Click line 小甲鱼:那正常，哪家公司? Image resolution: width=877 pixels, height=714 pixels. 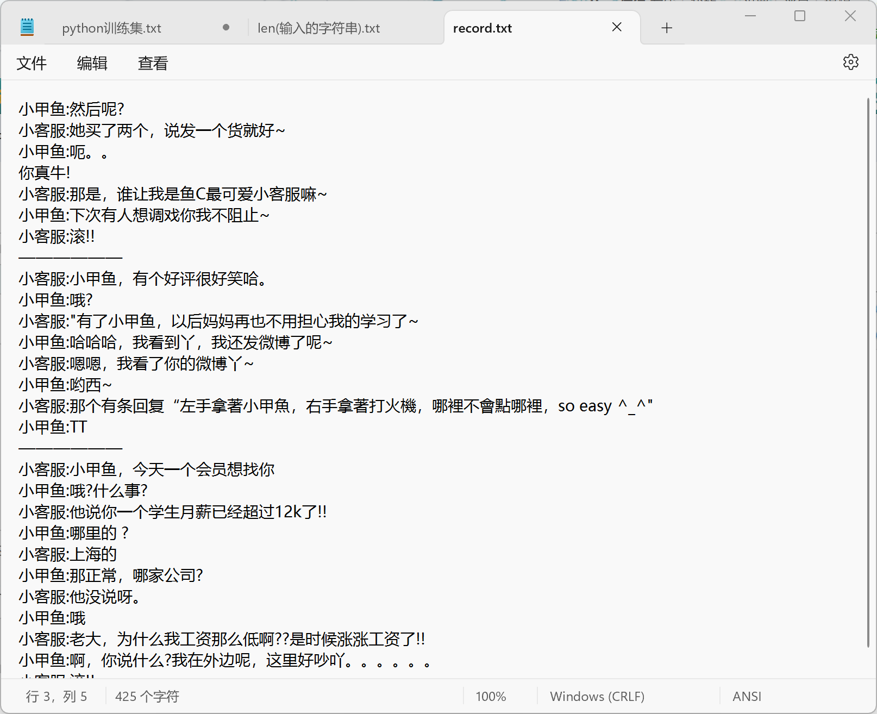(x=111, y=575)
